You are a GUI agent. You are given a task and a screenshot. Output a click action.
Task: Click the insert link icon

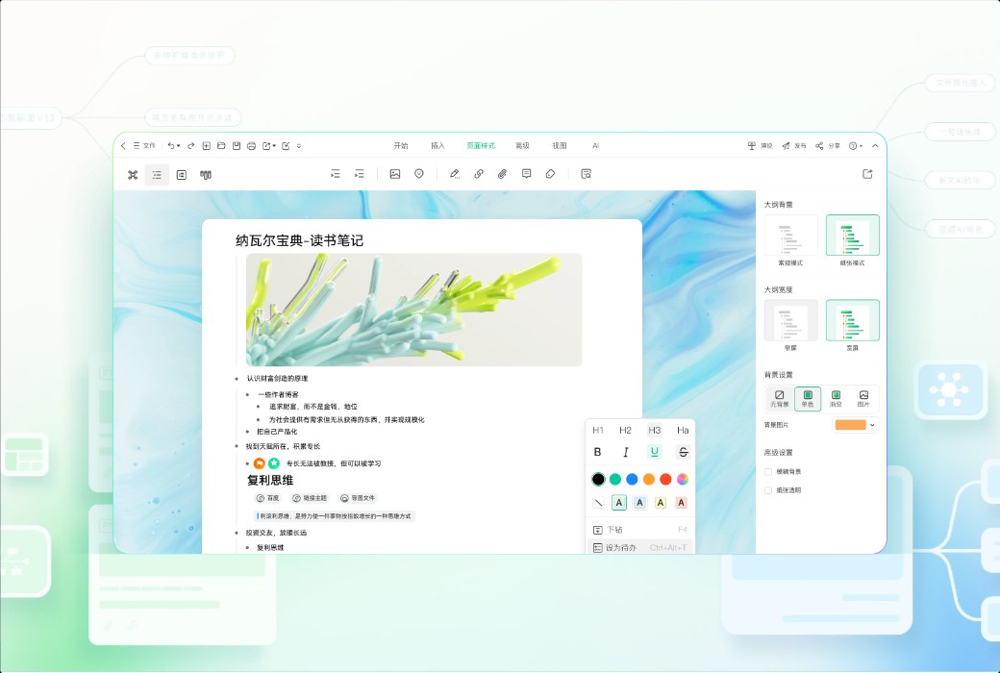(x=478, y=174)
